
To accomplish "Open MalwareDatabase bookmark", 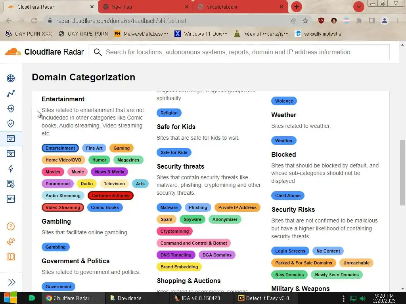I will point(142,34).
